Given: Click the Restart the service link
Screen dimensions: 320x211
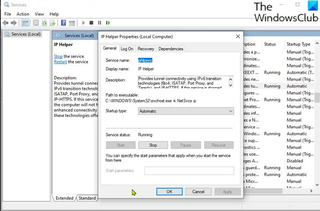Looking at the screenshot, I should click(60, 62).
